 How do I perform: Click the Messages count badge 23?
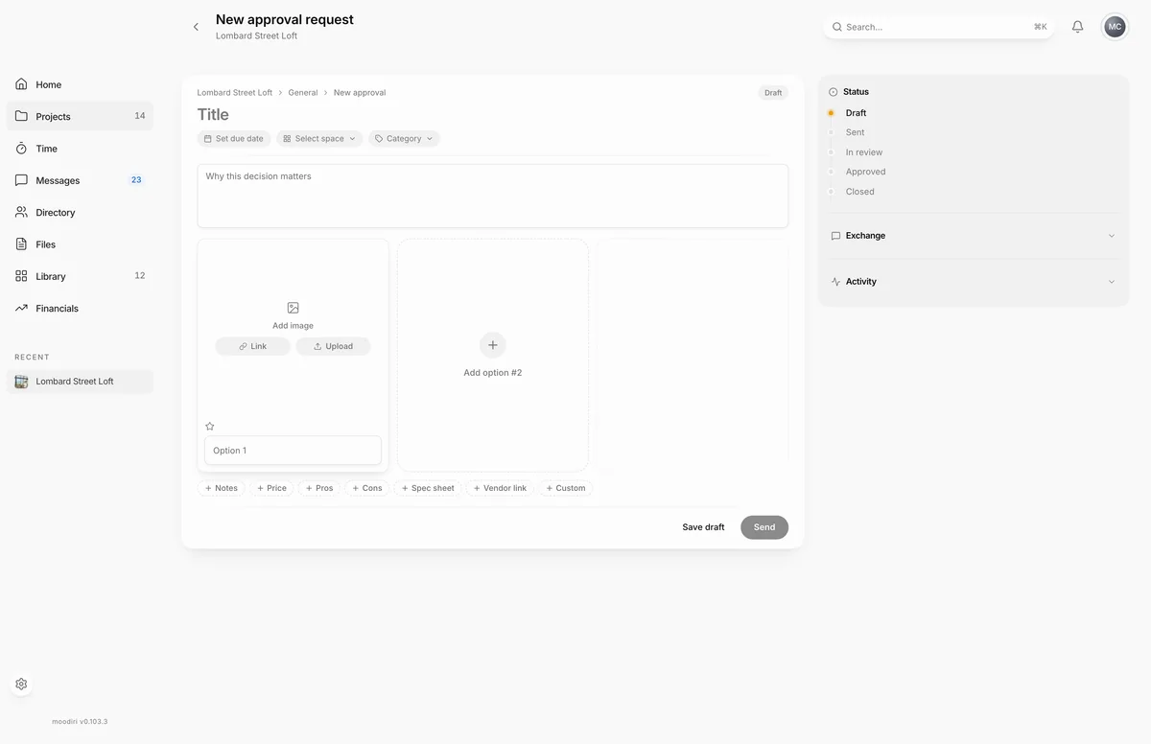coord(136,179)
